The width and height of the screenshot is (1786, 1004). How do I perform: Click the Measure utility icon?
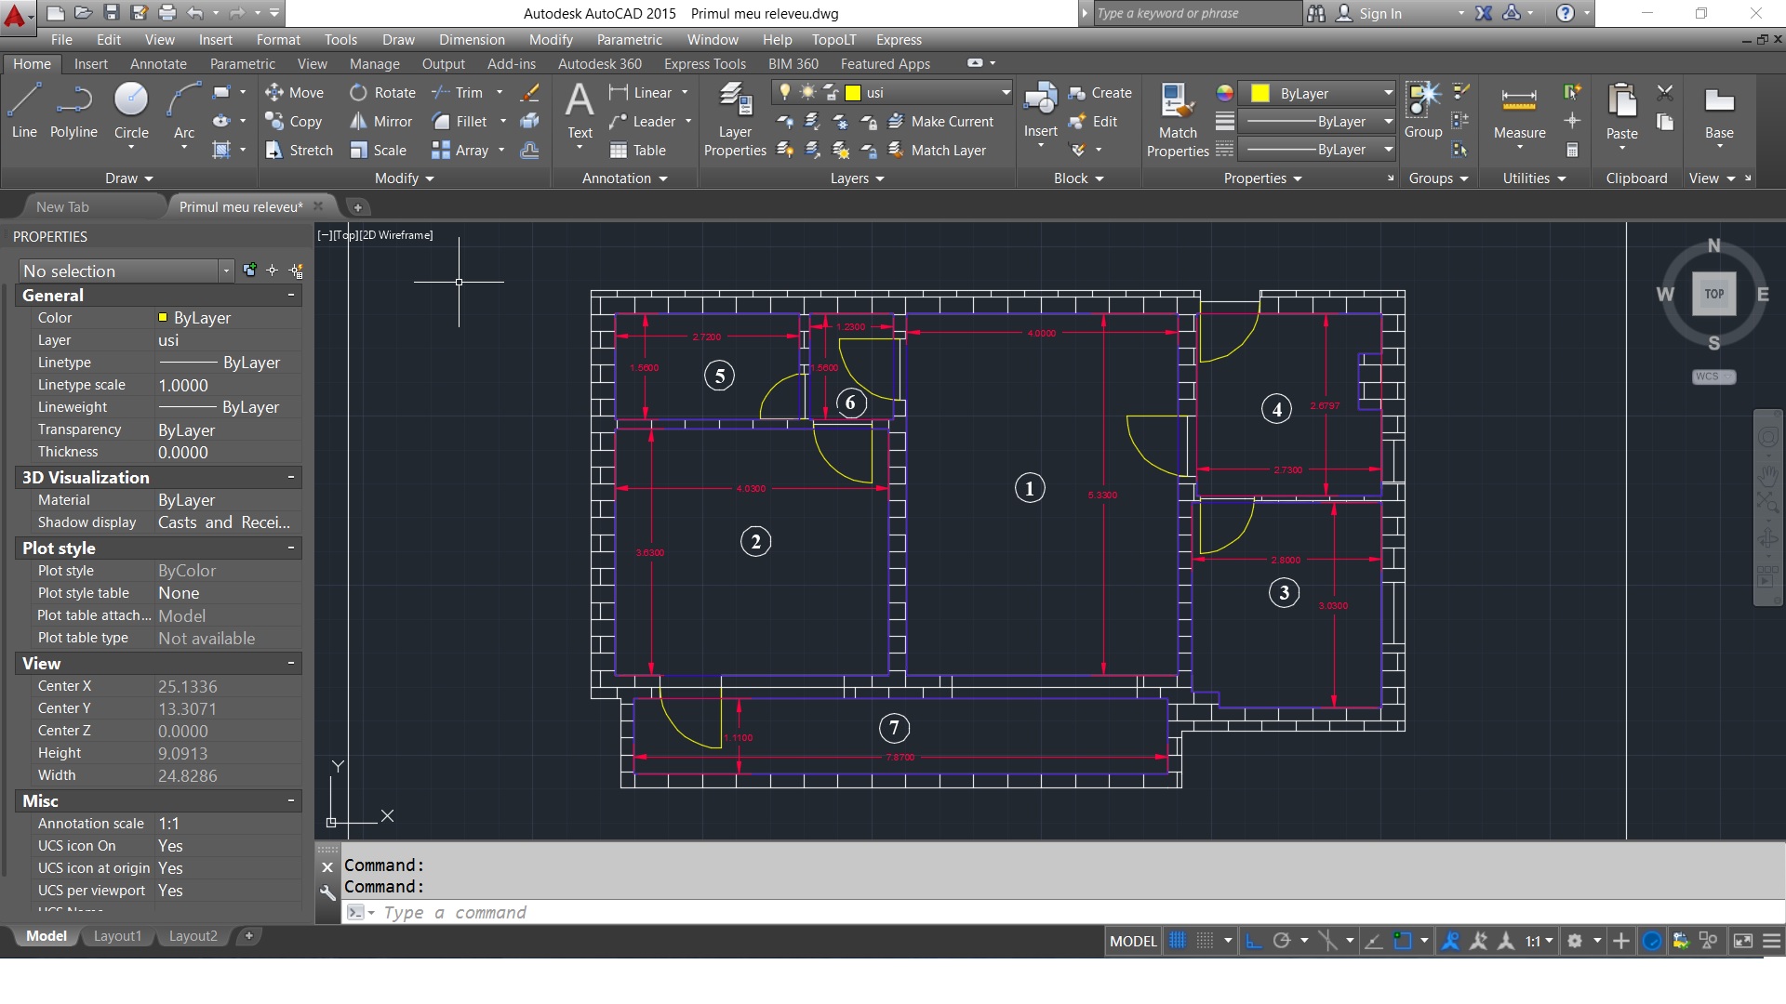click(1519, 110)
